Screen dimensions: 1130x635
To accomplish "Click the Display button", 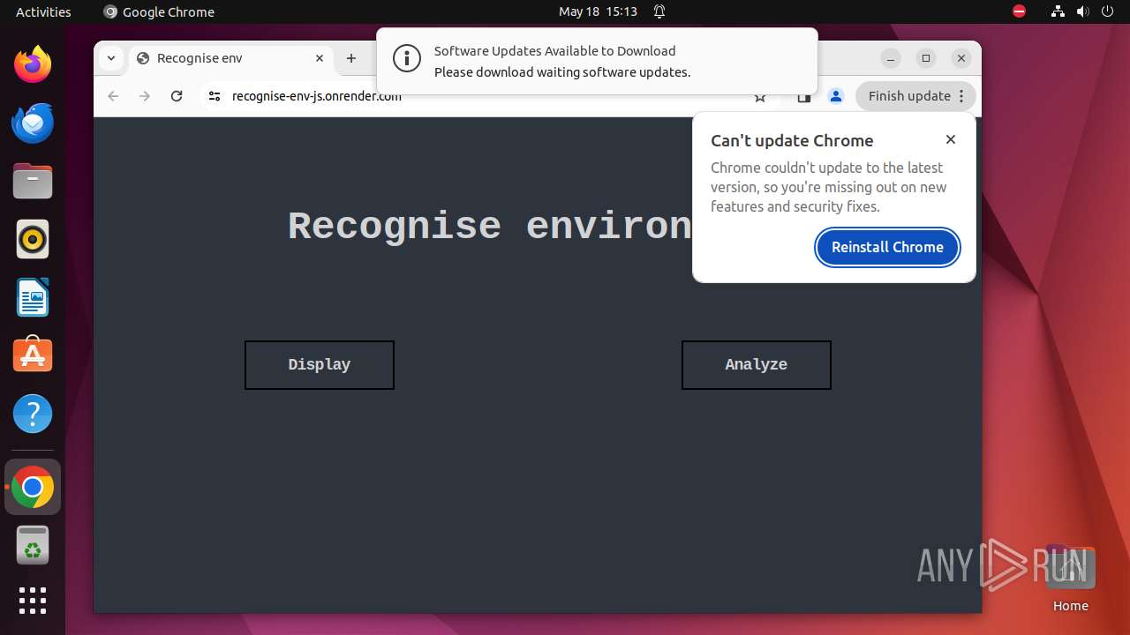I will 320,365.
